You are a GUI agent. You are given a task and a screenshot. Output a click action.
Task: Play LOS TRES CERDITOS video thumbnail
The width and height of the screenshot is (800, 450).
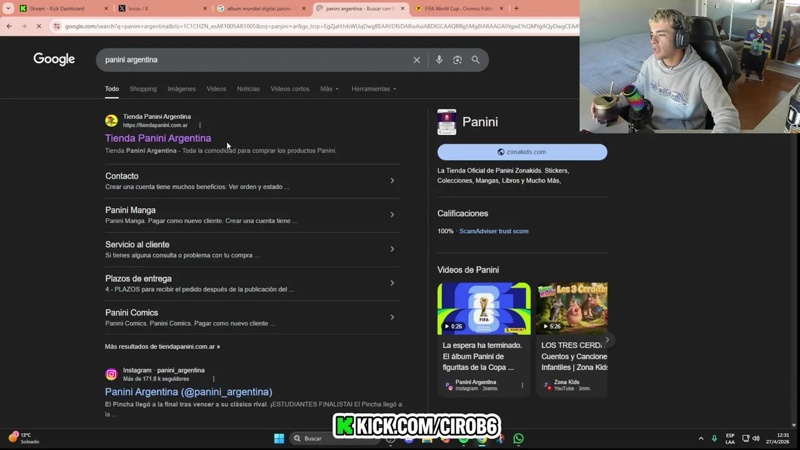572,308
